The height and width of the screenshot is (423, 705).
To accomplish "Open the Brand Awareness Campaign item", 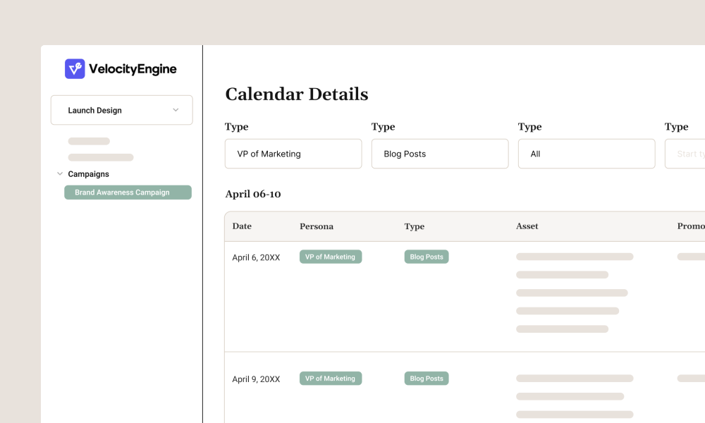I will 128,192.
